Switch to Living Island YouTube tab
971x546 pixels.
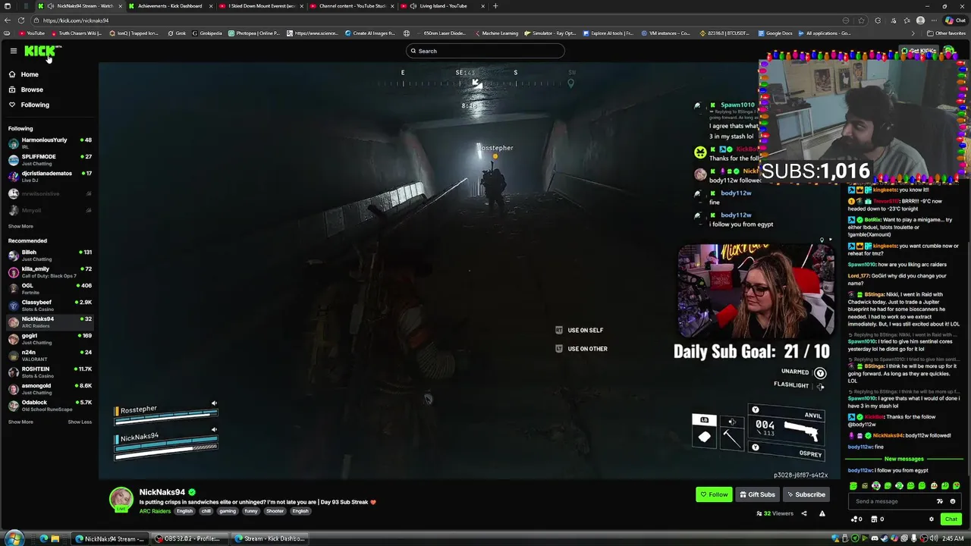tap(443, 6)
